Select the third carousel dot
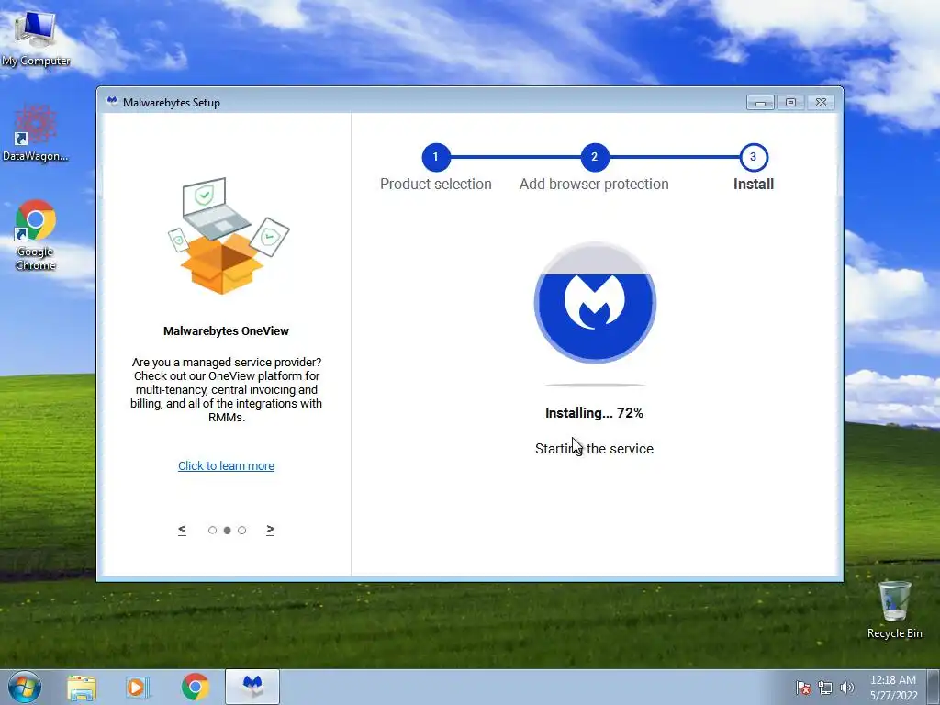The image size is (940, 705). (242, 530)
